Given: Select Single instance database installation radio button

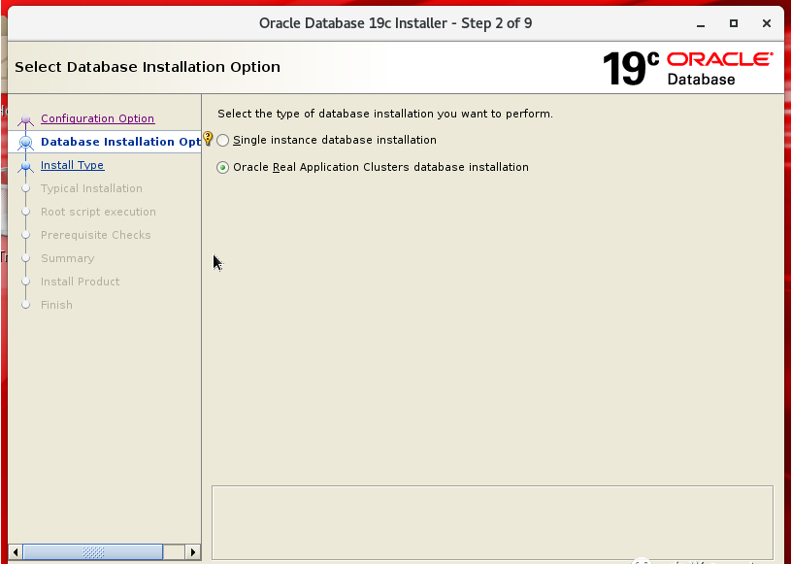Looking at the screenshot, I should click(x=223, y=141).
